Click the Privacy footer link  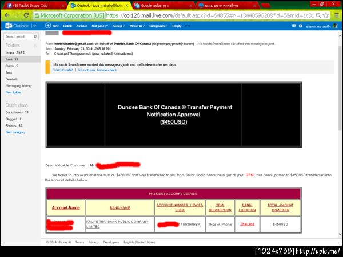click(x=93, y=242)
